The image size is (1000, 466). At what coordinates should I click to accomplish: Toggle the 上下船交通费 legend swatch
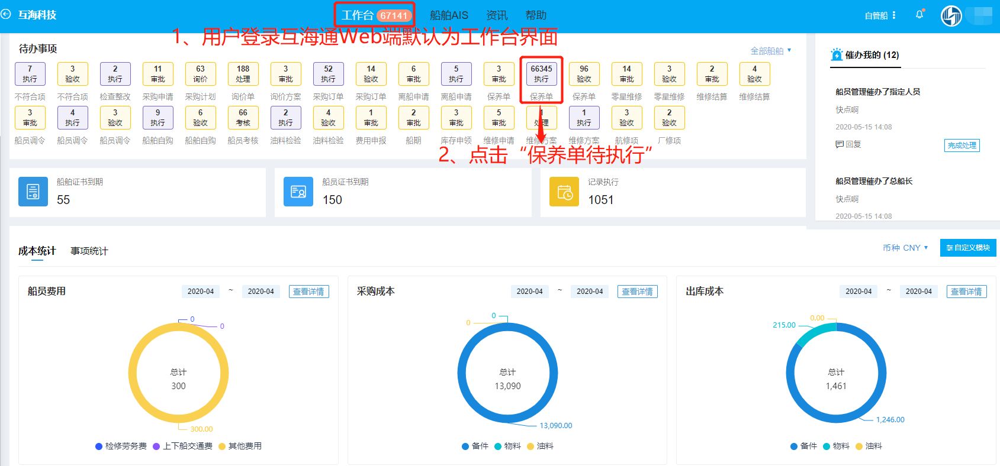coord(156,446)
